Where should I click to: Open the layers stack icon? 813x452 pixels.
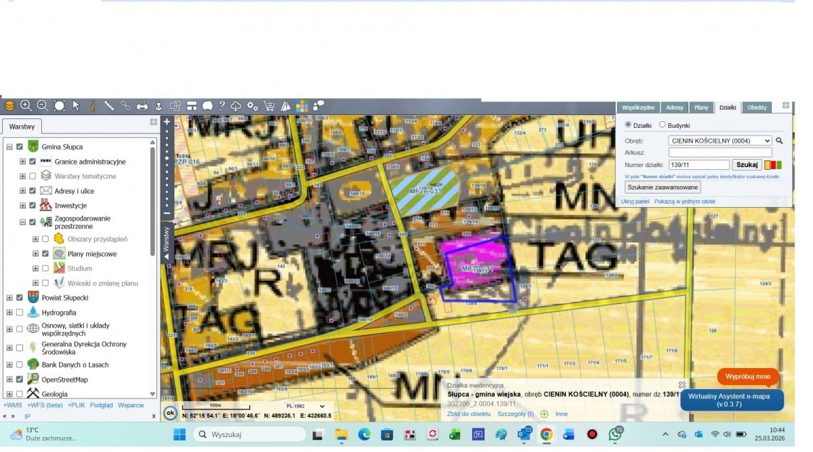click(9, 106)
